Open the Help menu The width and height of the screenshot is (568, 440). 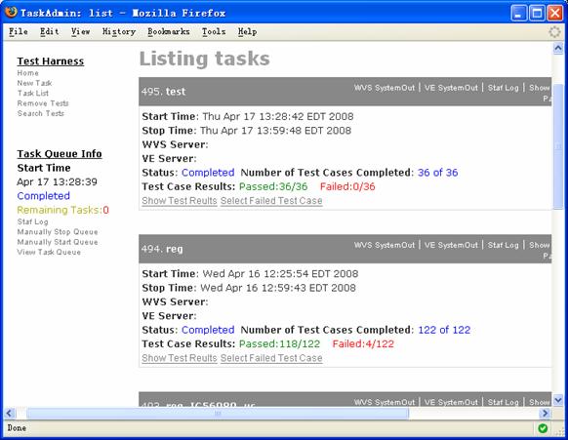point(248,32)
